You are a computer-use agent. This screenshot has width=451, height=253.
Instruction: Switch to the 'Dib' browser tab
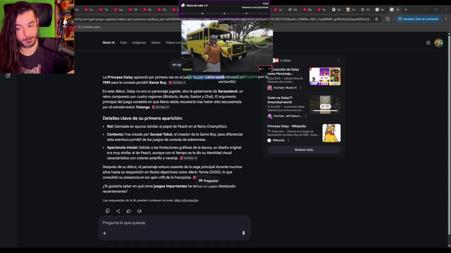336,9
